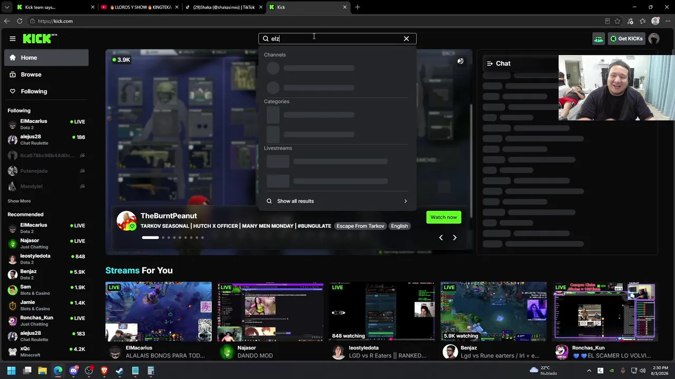Open the green gift icon next to Get KICKs
The image size is (675, 379).
point(599,38)
